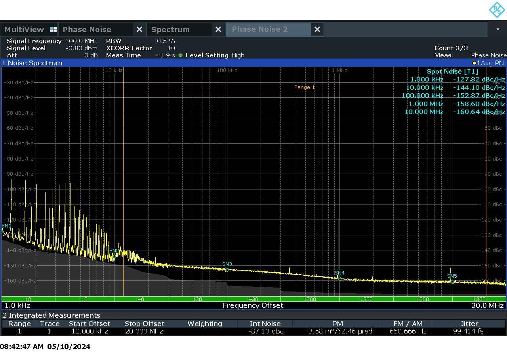Click the Spot Noise [T1] header
The image size is (507, 356).
pyautogui.click(x=452, y=72)
